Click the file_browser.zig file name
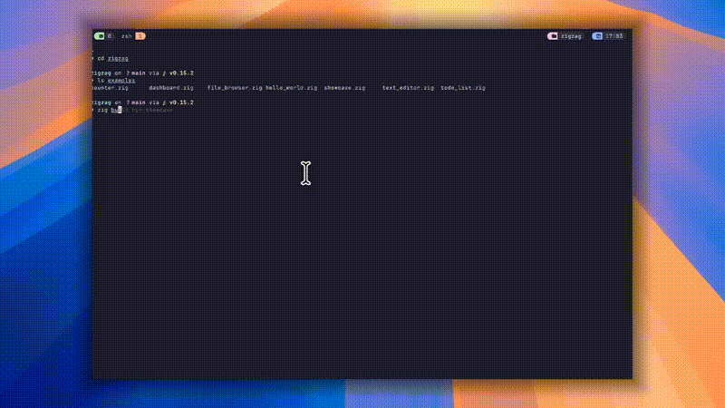725x408 pixels. (235, 88)
